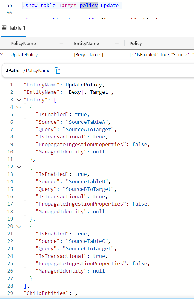The height and width of the screenshot is (299, 194).
Task: Click the "SourceCToTarget" query value
Action: click(x=88, y=249)
